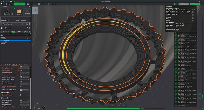Screen dimensions: 204x110
Task: Select the Textured plate type image
Action: tap(19, 11)
